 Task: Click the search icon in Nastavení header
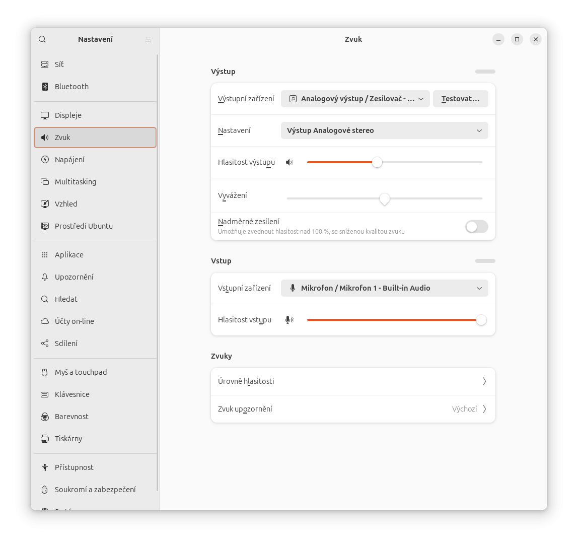click(42, 39)
